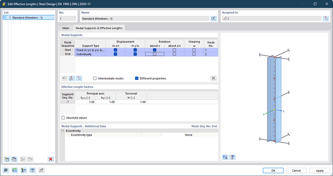Click the preview info icon below the 3D view

(x=233, y=157)
